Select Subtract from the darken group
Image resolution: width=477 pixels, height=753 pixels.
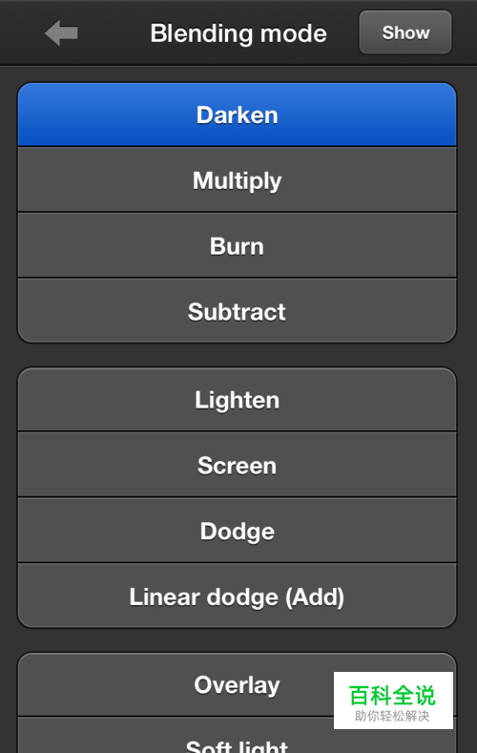(x=237, y=311)
